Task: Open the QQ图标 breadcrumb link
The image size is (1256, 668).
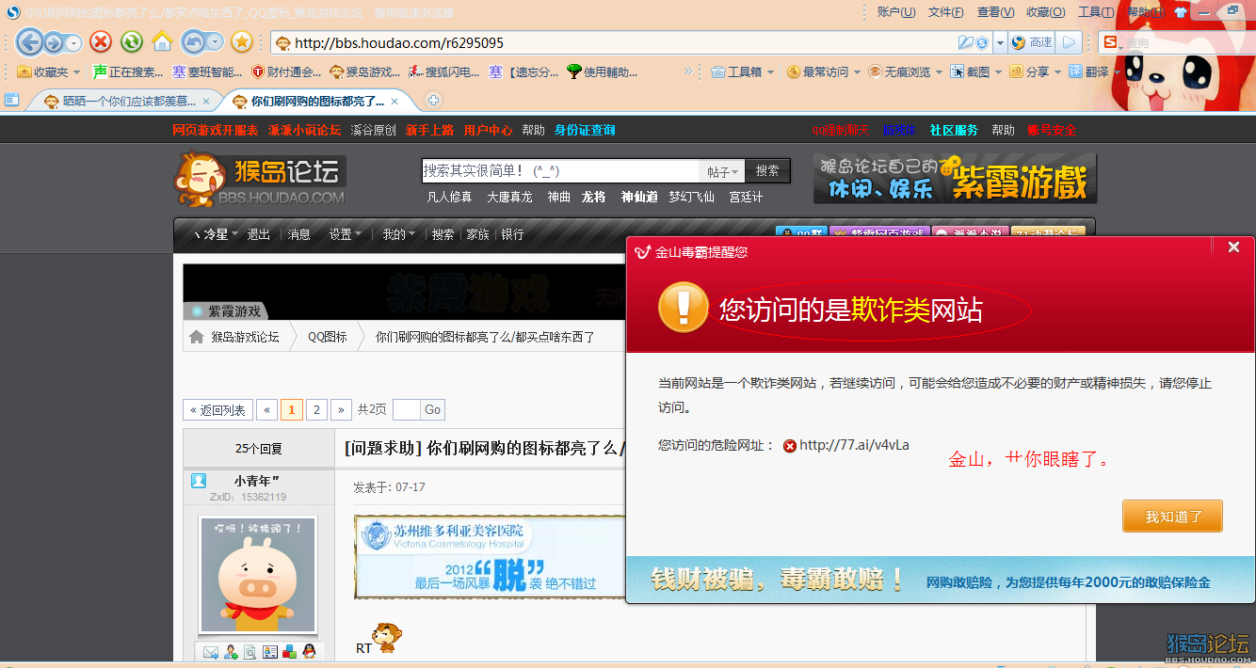Action: tap(327, 337)
